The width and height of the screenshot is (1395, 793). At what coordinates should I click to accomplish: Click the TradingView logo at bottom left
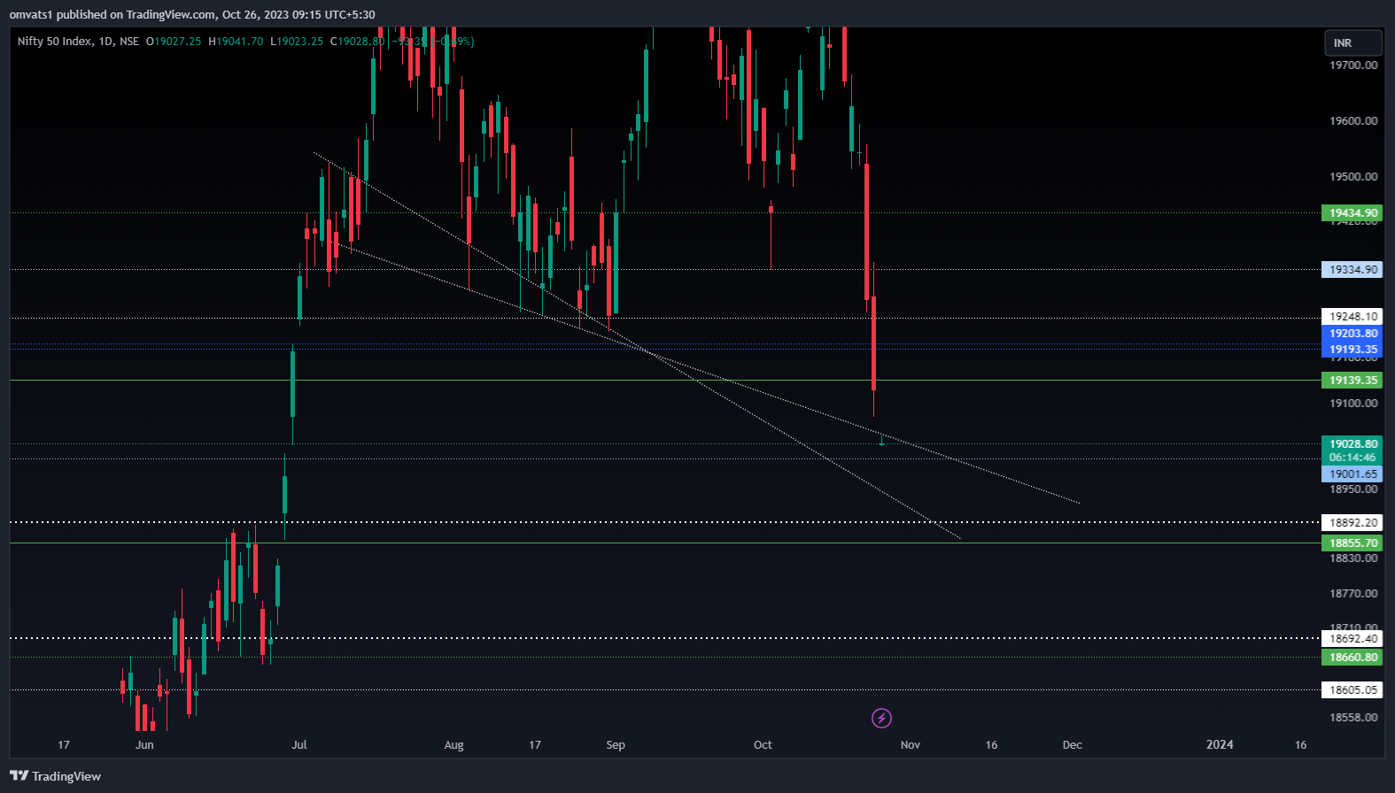[55, 776]
